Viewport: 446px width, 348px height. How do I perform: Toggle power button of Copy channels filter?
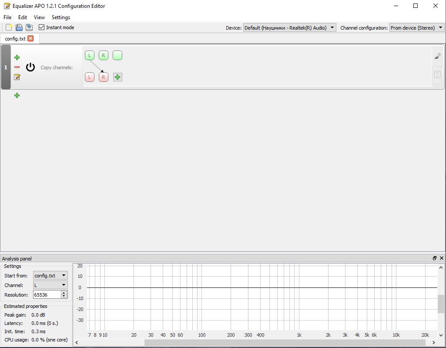[x=30, y=67]
